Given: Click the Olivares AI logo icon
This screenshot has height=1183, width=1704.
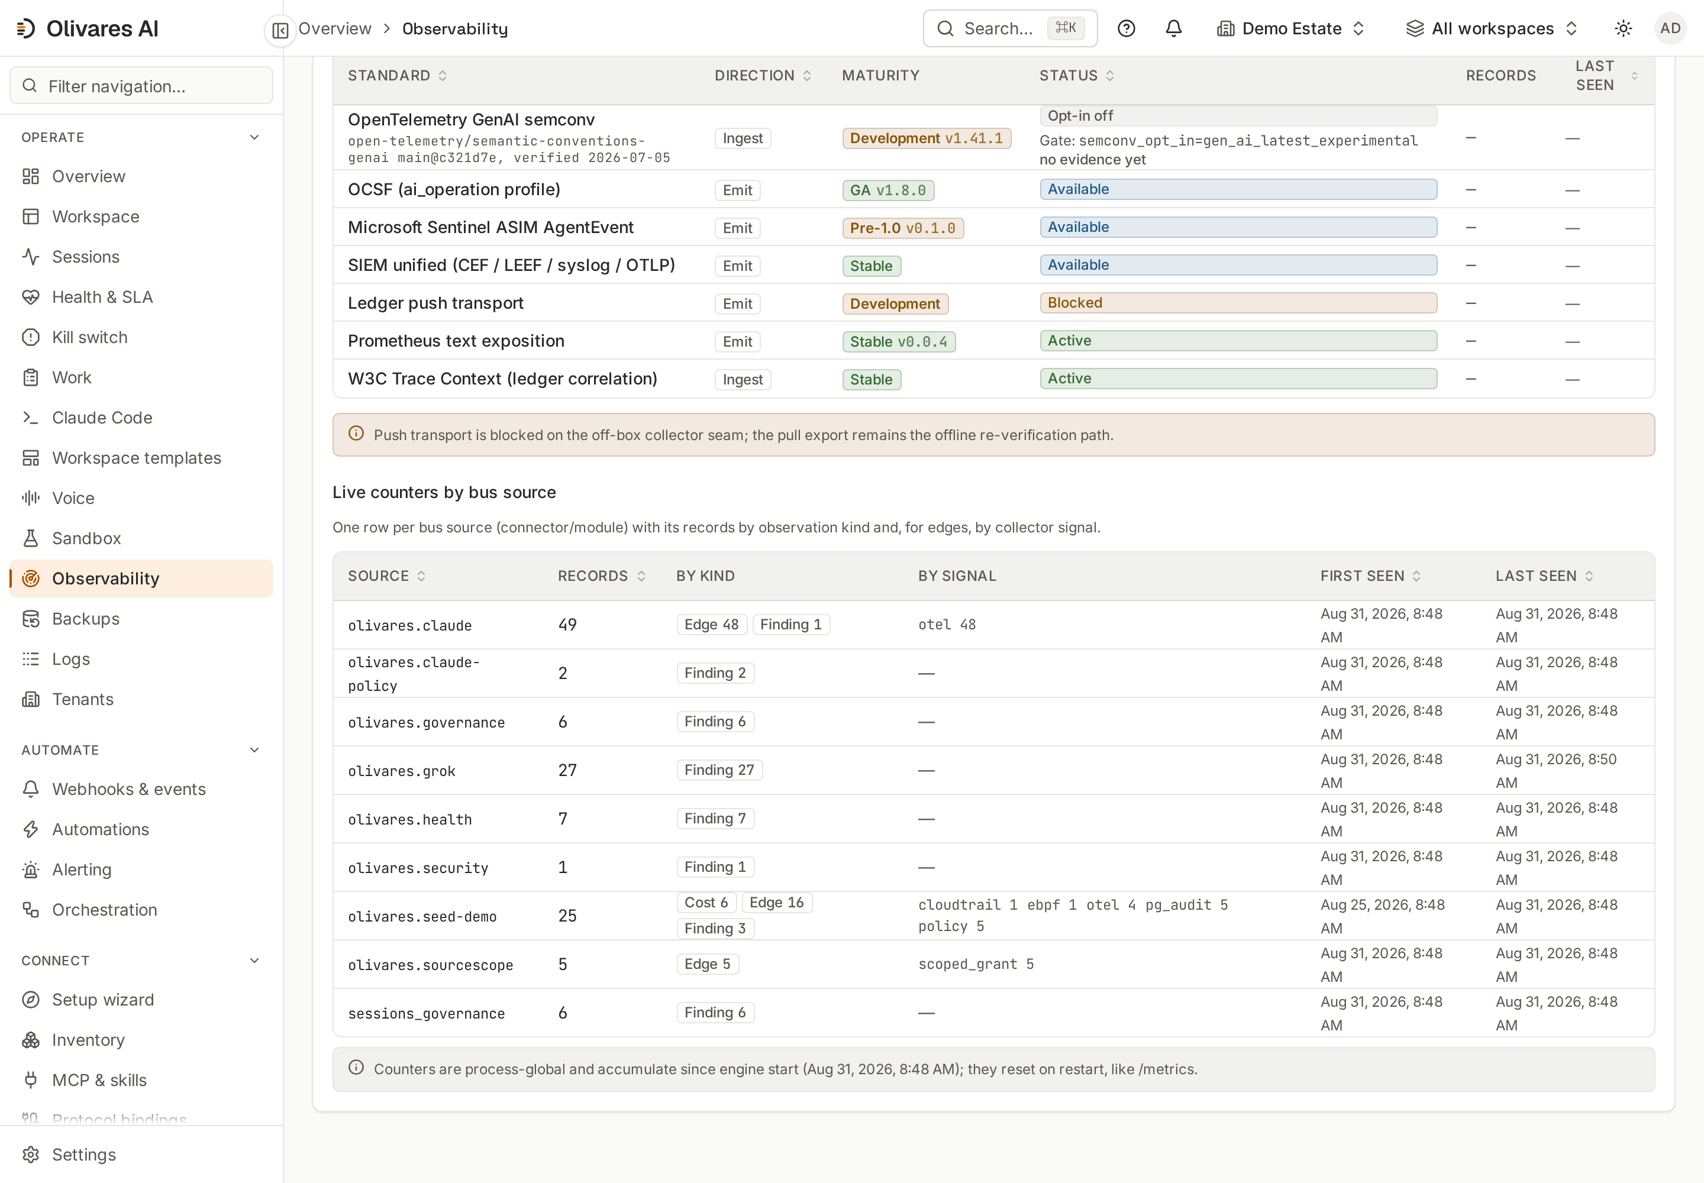Looking at the screenshot, I should point(26,28).
